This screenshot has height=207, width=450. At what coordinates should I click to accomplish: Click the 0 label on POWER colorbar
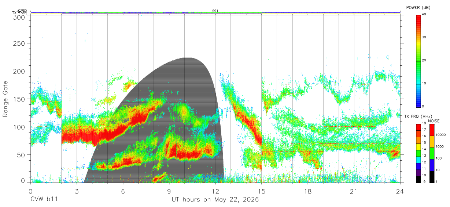point(423,106)
